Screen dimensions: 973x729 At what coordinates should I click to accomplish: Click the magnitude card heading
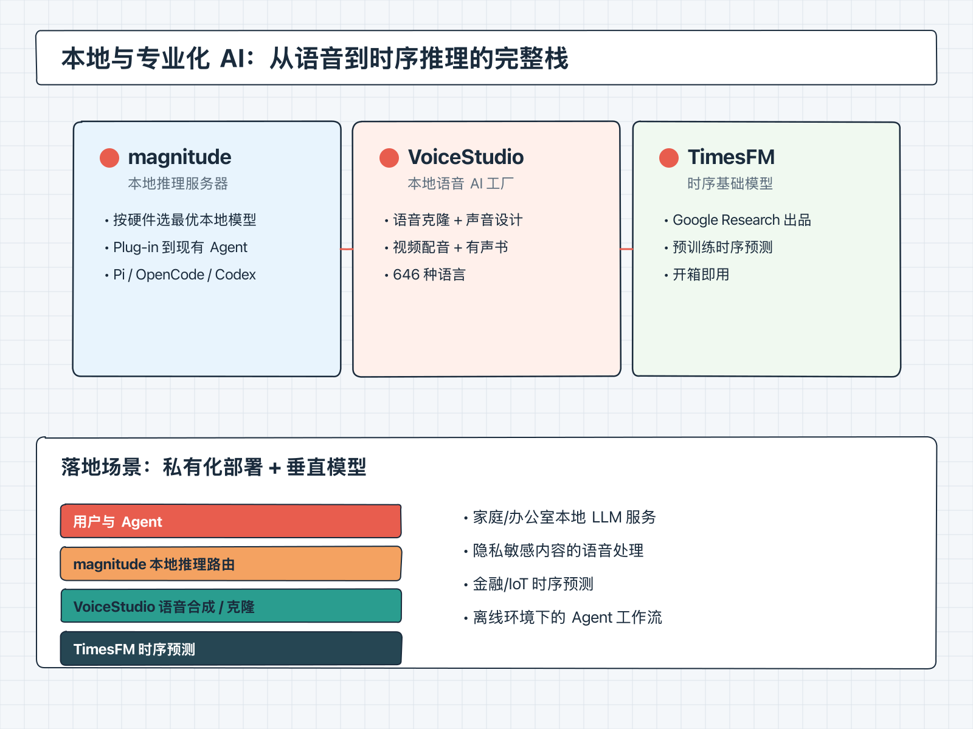click(x=179, y=157)
